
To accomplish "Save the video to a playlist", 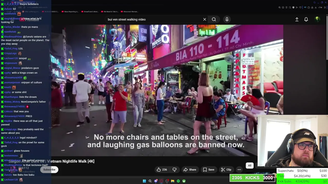I will pos(209,170).
